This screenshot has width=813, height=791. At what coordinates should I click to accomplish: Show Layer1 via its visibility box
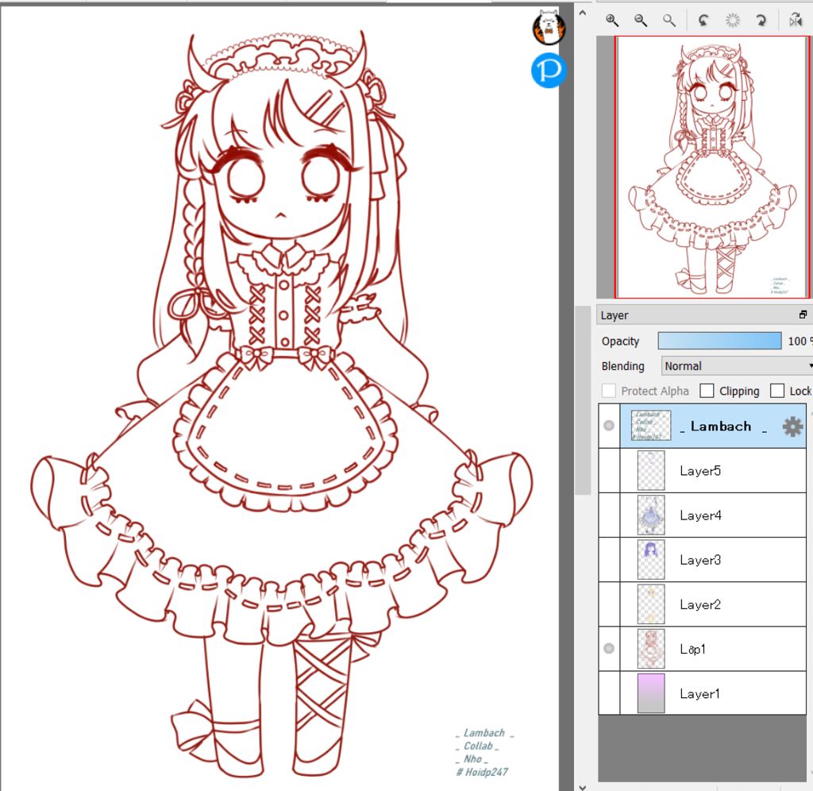tap(609, 693)
